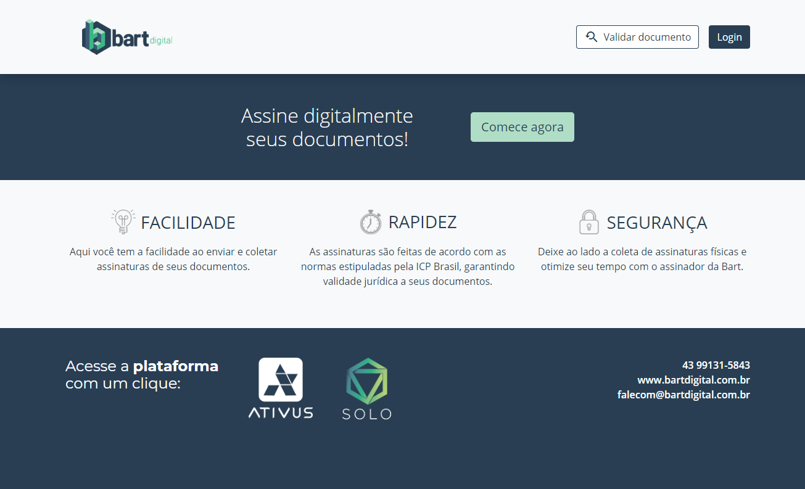Click the 'Assine digitalmente seus documentos!' headline
The image size is (805, 489).
click(x=327, y=128)
